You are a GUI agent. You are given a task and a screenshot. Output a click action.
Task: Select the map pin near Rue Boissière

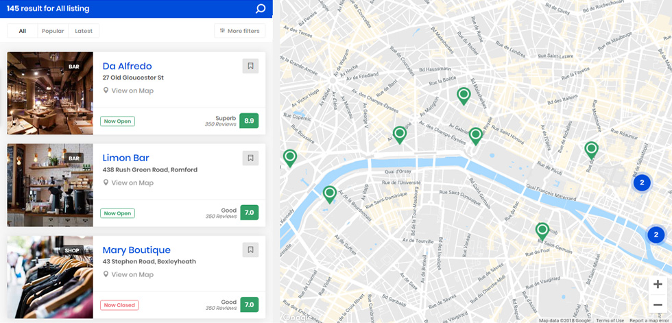(x=289, y=158)
